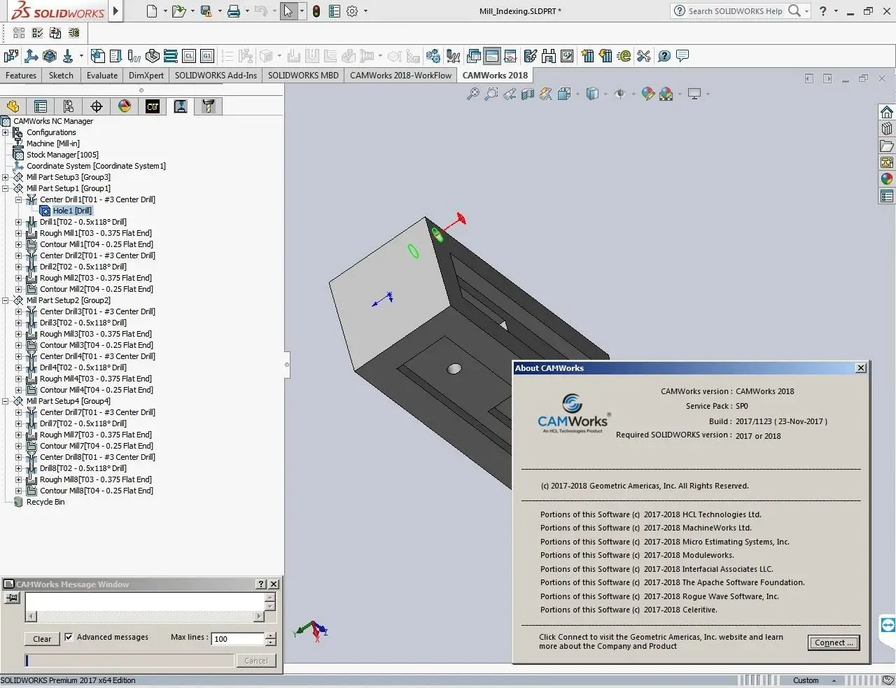Screen dimensions: 896x688
Task: Collapse Mill Part Setup4 [Group4] node
Action: 6,401
